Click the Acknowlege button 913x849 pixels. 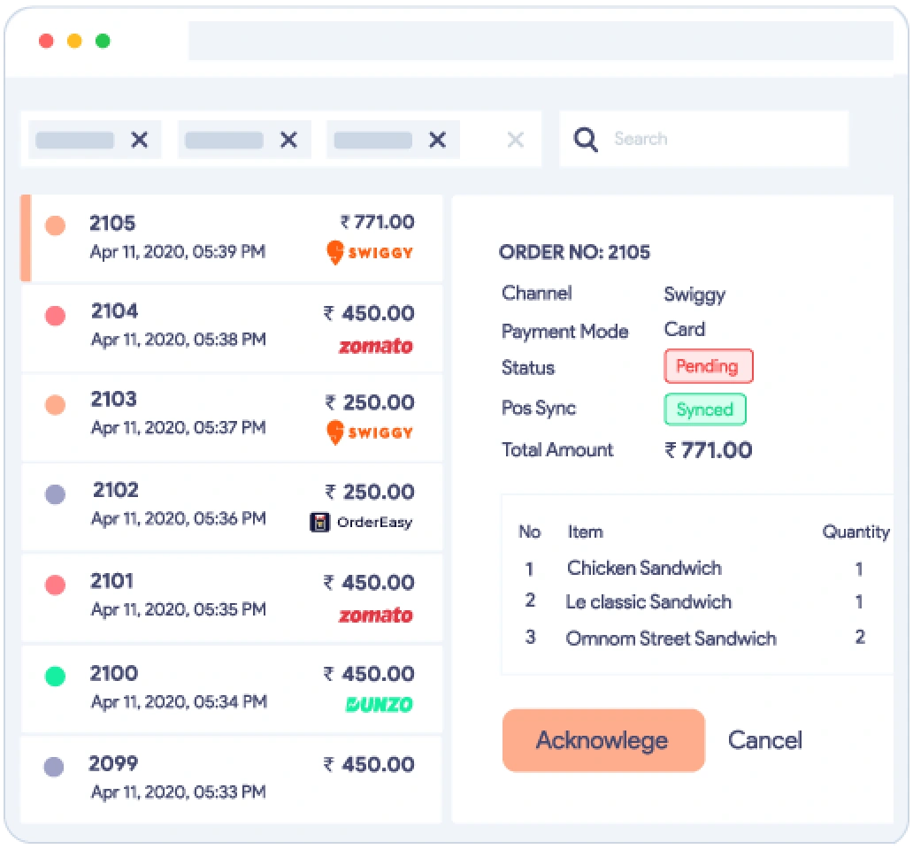click(x=602, y=740)
